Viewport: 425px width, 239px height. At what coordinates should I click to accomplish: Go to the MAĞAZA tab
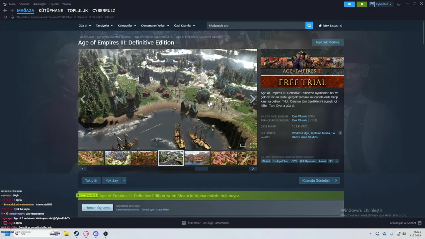coord(26,11)
